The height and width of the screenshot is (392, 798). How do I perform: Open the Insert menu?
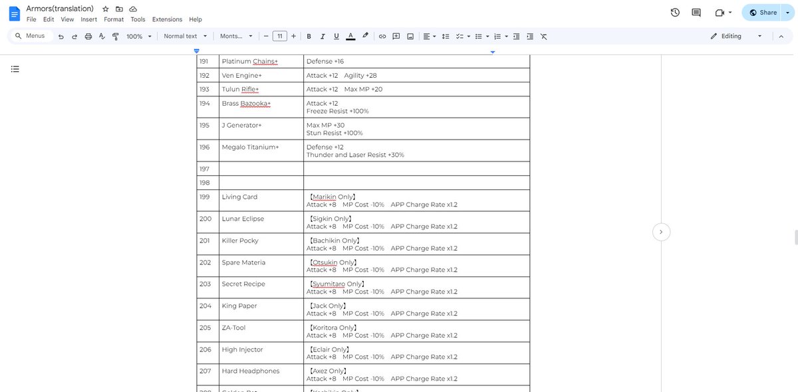(x=89, y=19)
